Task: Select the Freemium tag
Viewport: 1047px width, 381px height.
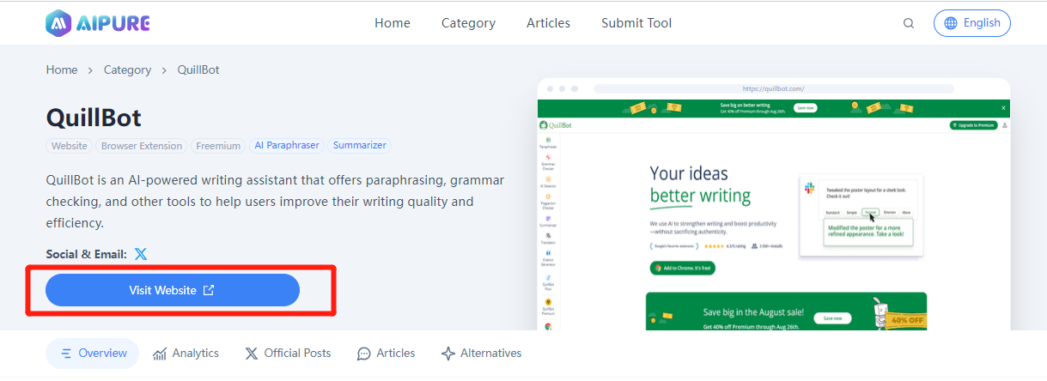Action: (x=218, y=146)
